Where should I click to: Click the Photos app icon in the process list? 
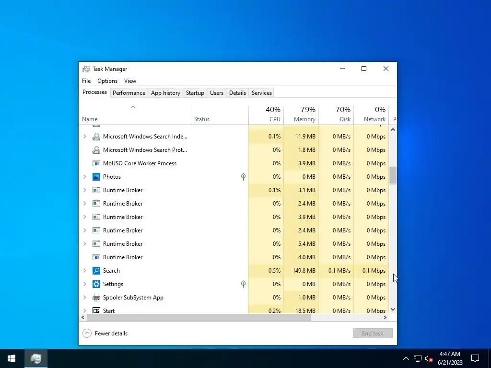pos(96,177)
